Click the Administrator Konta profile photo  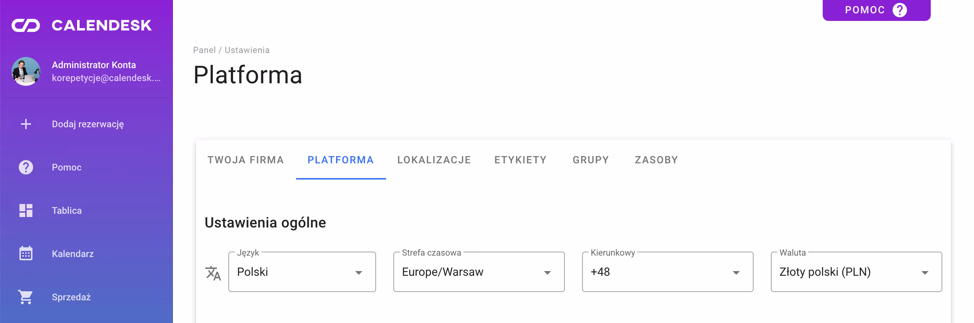click(26, 71)
